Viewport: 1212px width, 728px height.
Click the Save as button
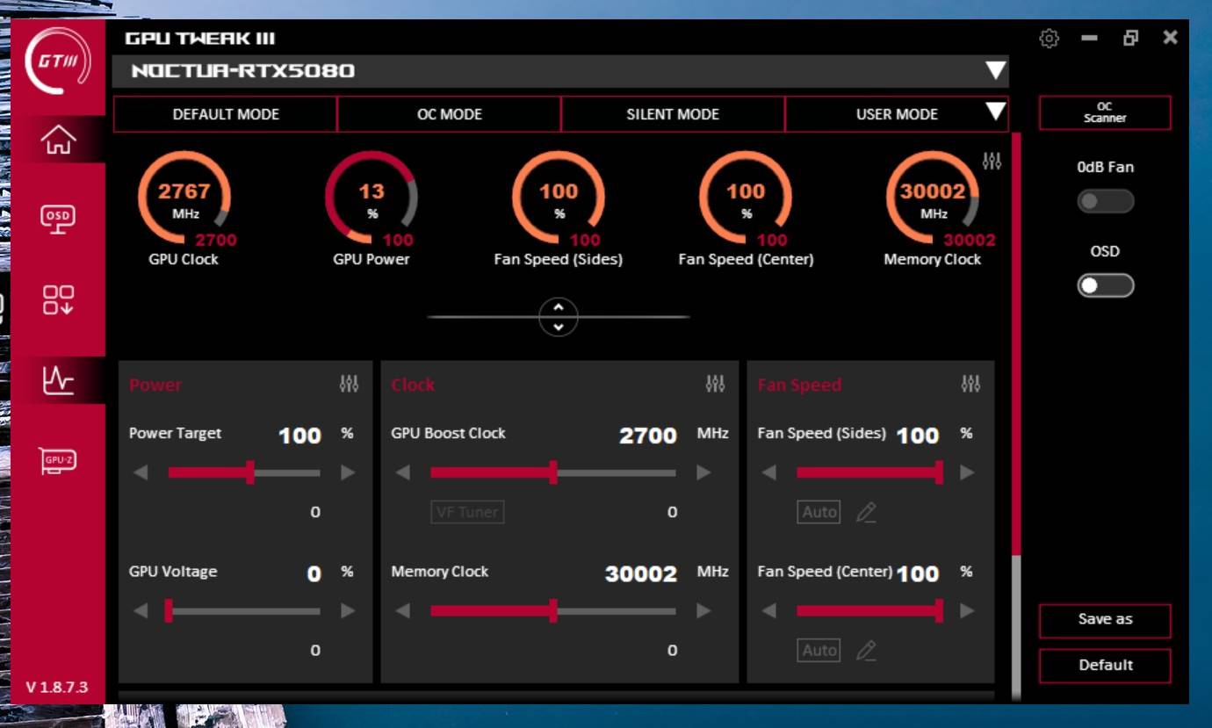[x=1105, y=620]
